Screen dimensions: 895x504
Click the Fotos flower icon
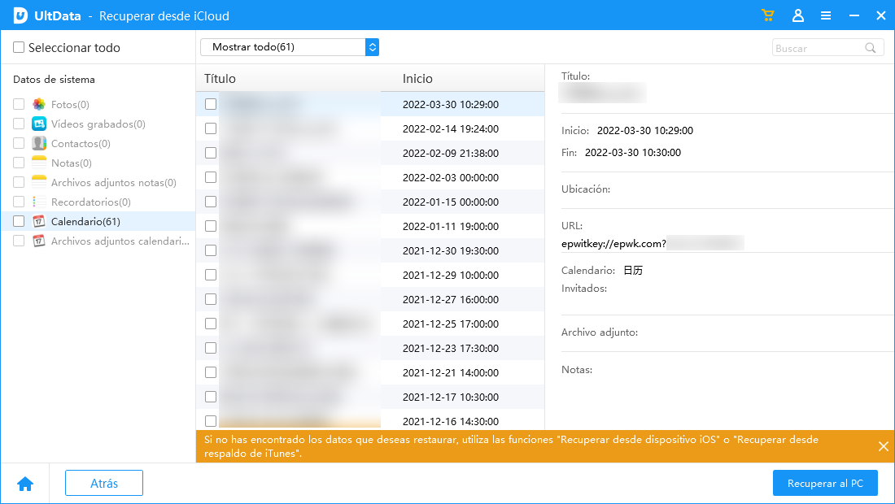coord(39,104)
